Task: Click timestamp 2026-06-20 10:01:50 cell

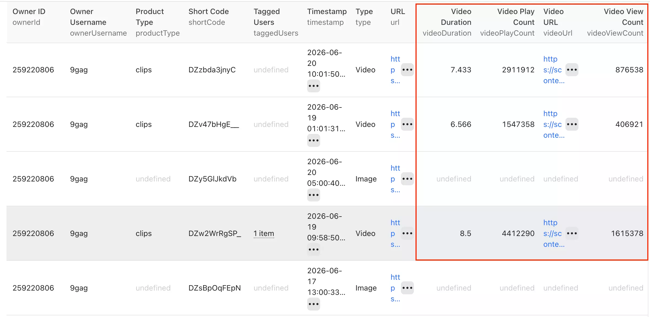Action: [326, 63]
